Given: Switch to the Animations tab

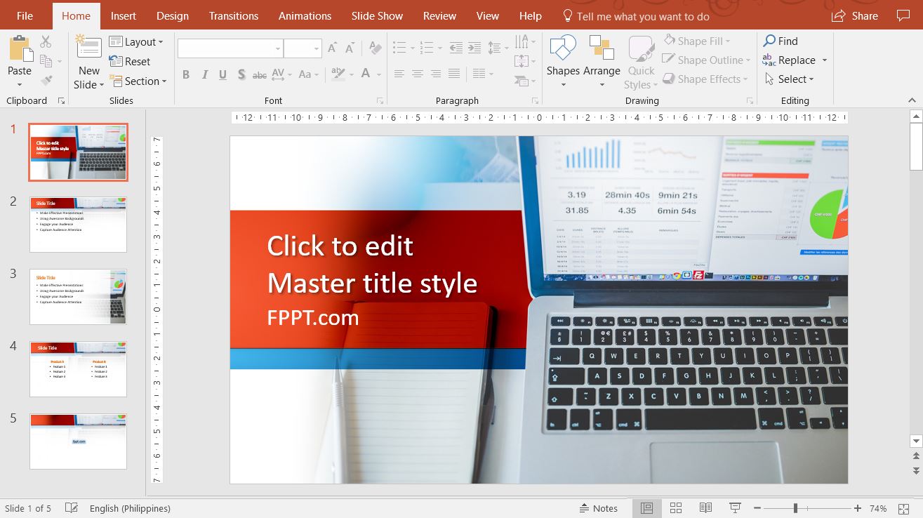Looking at the screenshot, I should click(x=305, y=15).
